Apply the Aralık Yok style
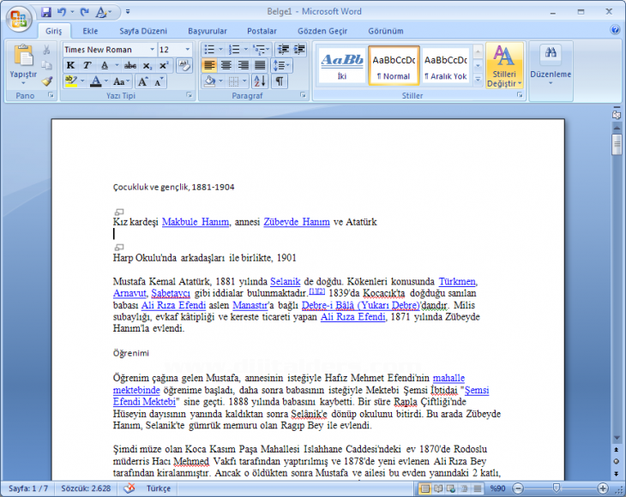The image size is (626, 497). pyautogui.click(x=445, y=66)
